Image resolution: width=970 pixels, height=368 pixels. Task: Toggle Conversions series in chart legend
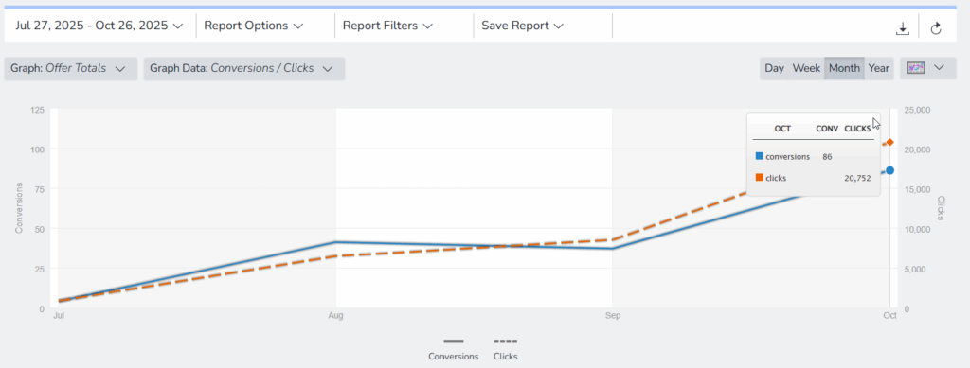pos(454,349)
